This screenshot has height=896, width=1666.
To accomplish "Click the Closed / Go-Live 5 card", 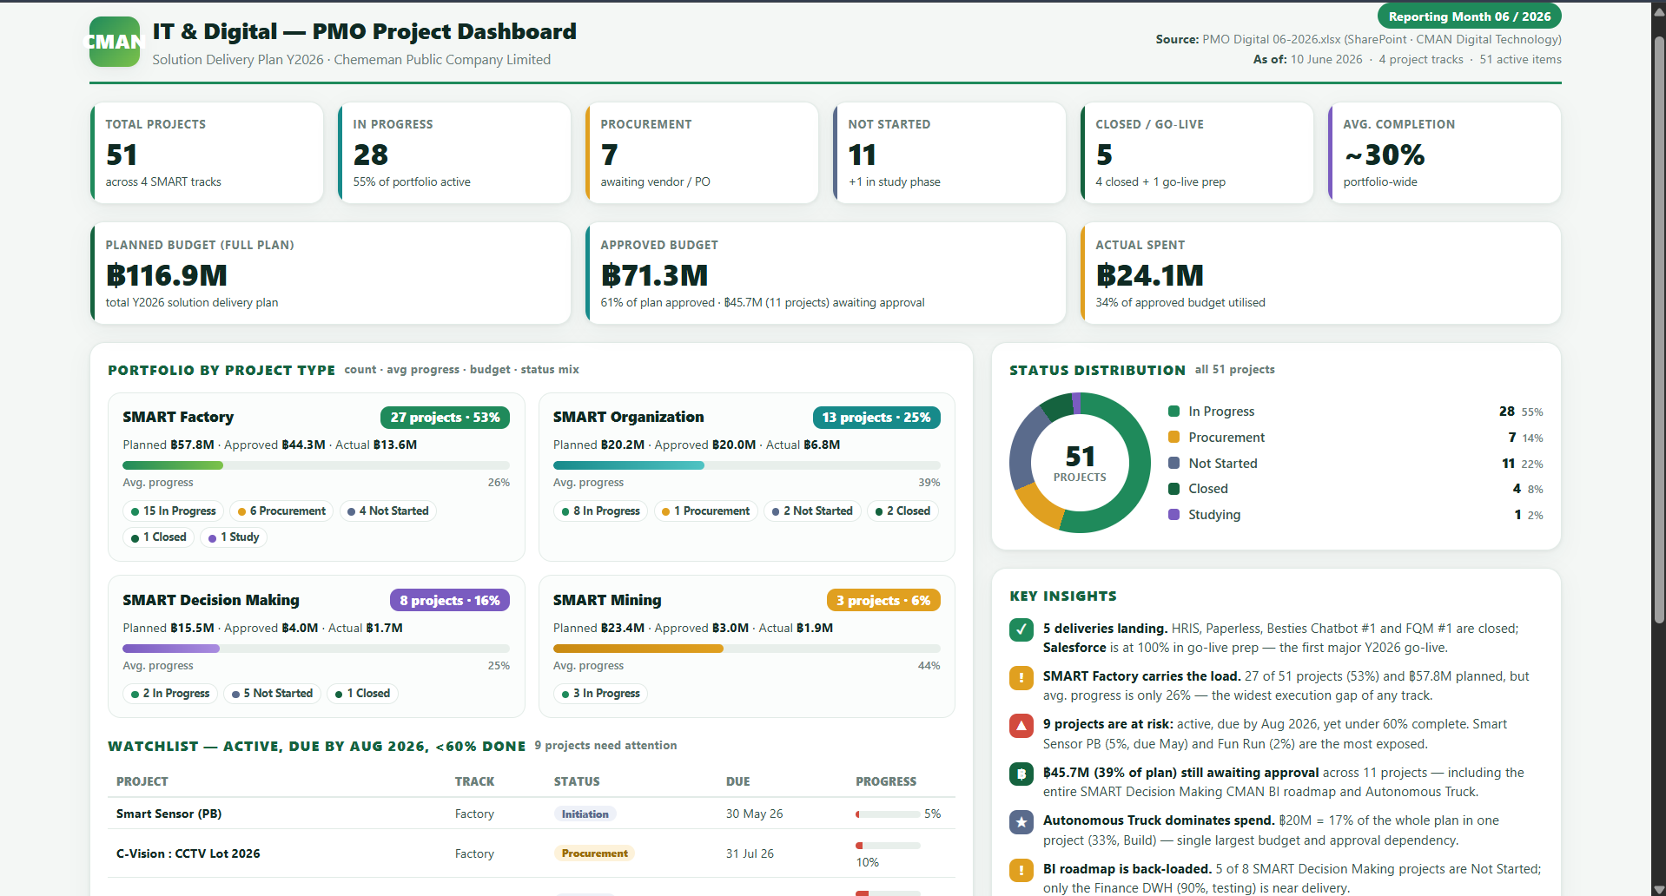I will pyautogui.click(x=1197, y=153).
